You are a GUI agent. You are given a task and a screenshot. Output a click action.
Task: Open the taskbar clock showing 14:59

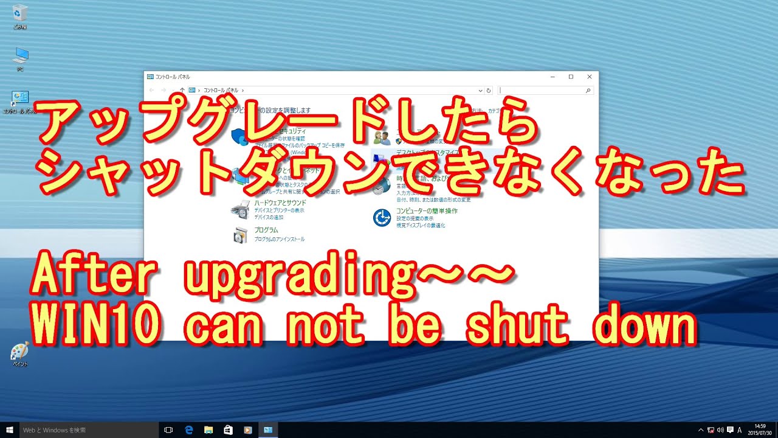(760, 430)
